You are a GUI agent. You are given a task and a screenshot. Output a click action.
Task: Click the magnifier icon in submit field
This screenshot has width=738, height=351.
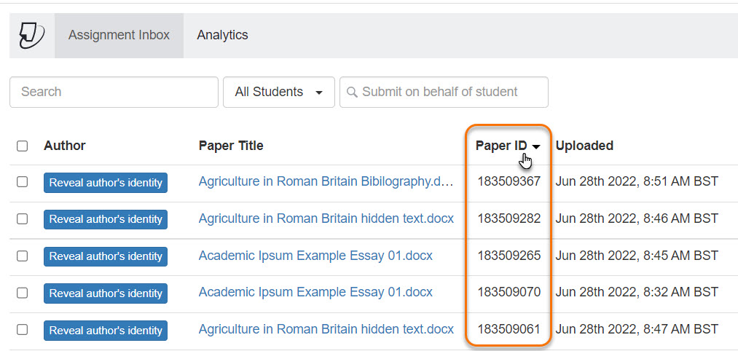[x=352, y=92]
